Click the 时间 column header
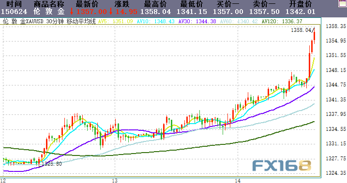 pyautogui.click(x=14, y=4)
